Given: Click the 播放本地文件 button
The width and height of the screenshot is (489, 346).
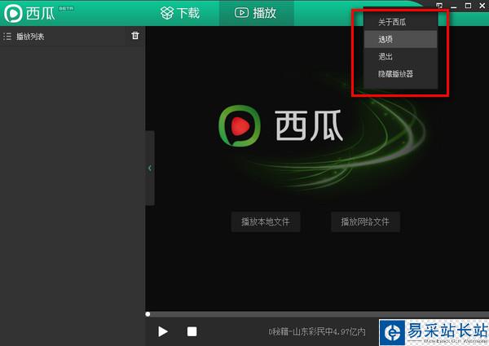Looking at the screenshot, I should point(266,221).
